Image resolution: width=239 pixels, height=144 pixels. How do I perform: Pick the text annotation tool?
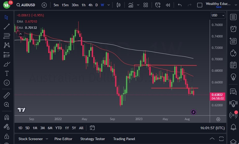point(7,73)
